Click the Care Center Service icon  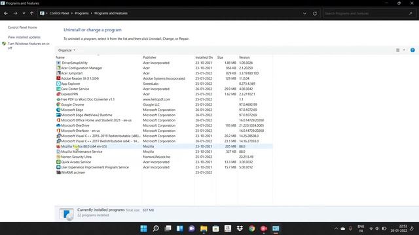(x=58, y=89)
